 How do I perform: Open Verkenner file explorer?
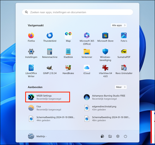[x=87, y=53]
